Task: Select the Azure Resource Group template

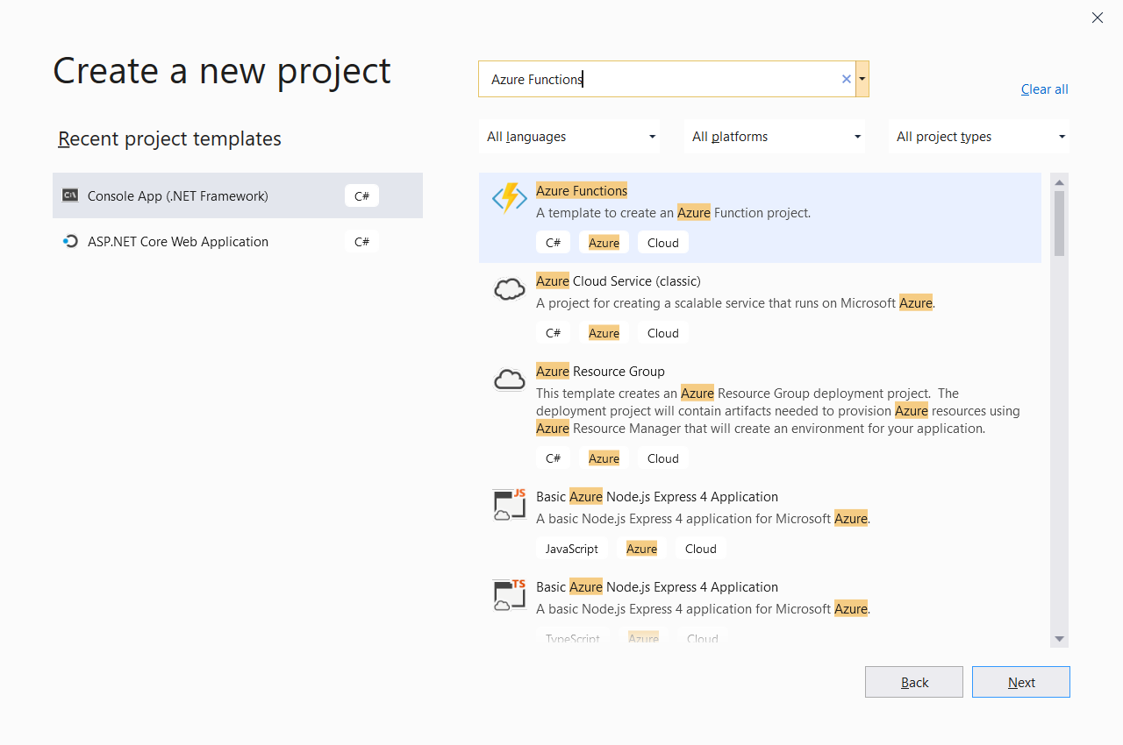Action: point(760,415)
